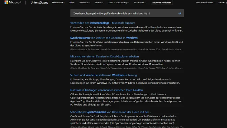227x128 pixels.
Task: Expand the Geräte dropdown
Action: [99, 3]
